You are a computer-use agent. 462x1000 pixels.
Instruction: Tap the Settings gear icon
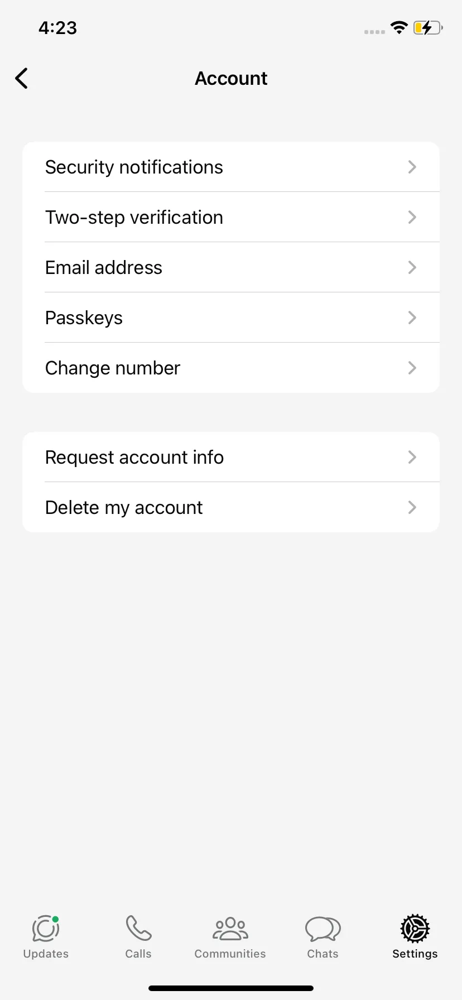click(x=415, y=929)
